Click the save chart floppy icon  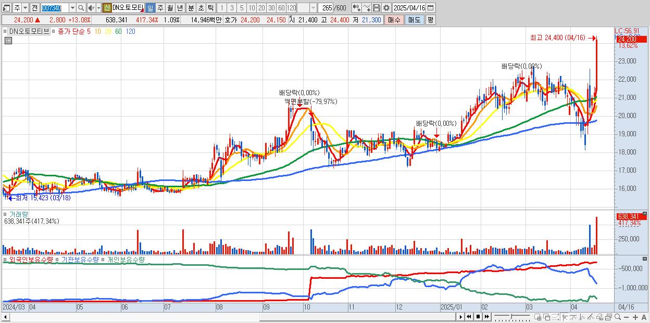click(377, 8)
